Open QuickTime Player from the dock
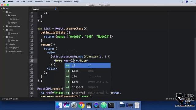196x110 pixels. [x=96, y=105]
